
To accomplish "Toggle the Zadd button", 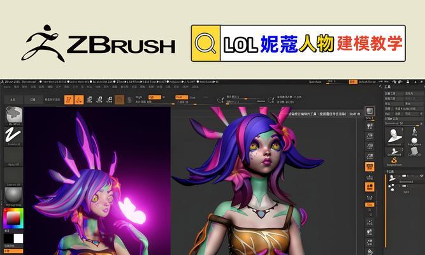I will [x=180, y=97].
